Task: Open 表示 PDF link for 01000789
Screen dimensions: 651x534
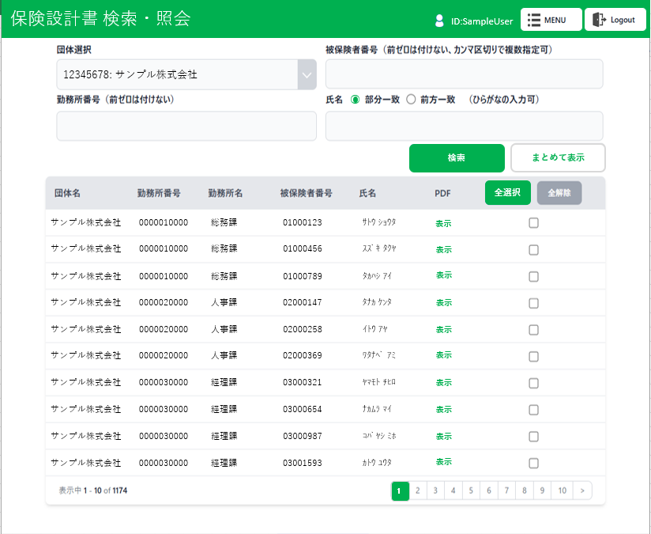Action: [x=443, y=275]
